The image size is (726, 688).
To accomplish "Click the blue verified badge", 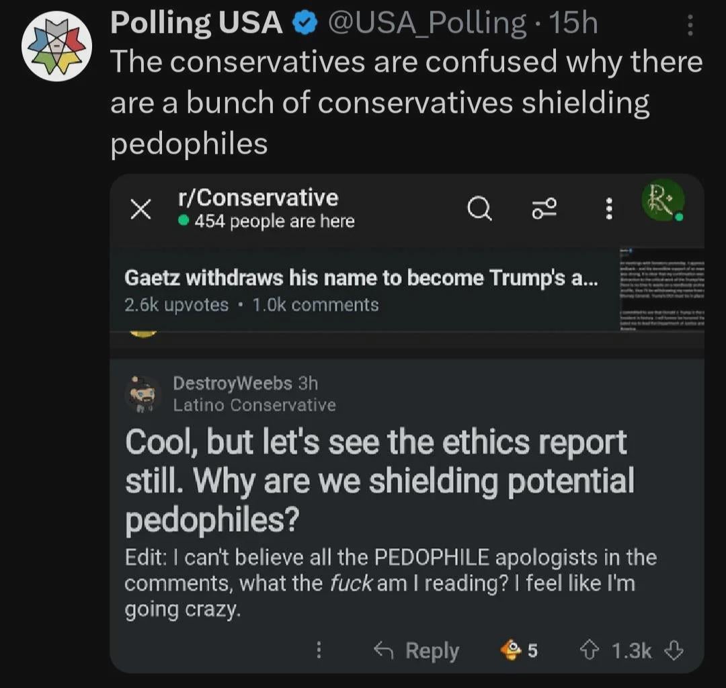I will point(306,24).
